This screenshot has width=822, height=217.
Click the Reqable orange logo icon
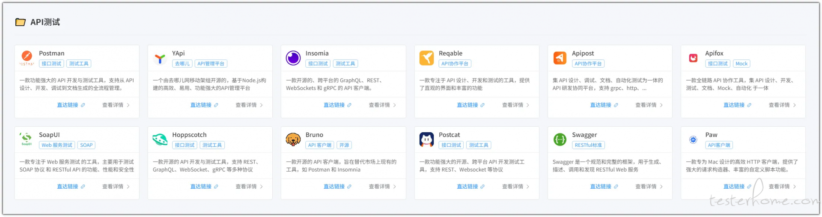[426, 58]
